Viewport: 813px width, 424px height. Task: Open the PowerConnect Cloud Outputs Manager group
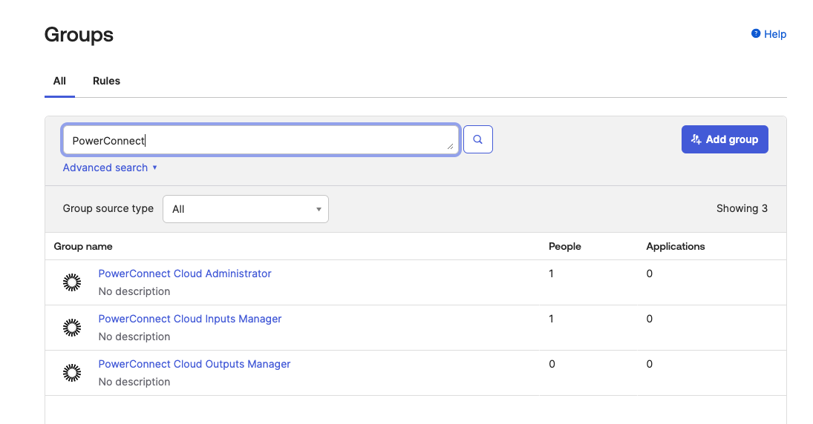coord(195,364)
